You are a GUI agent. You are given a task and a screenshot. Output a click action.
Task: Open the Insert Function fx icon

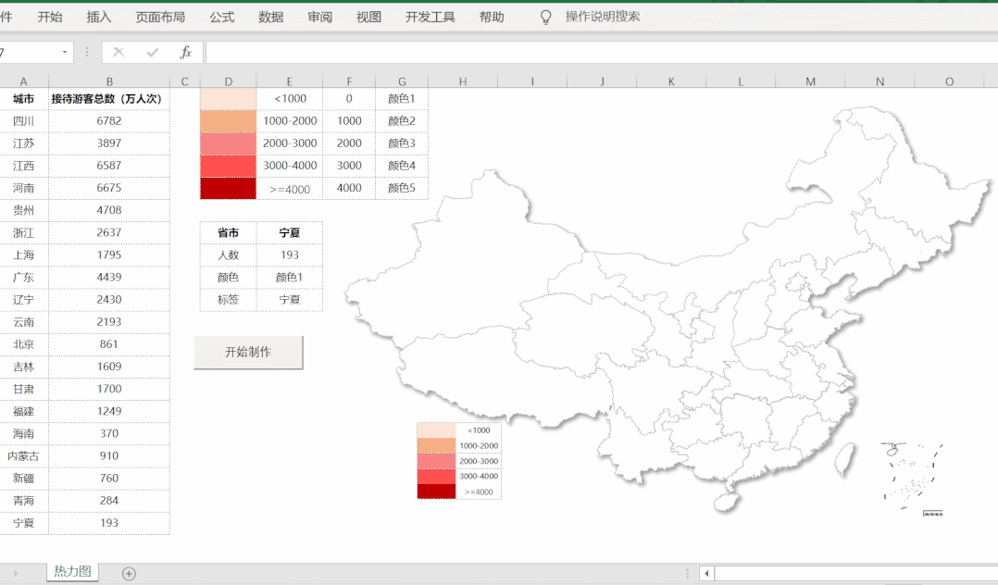pyautogui.click(x=185, y=52)
